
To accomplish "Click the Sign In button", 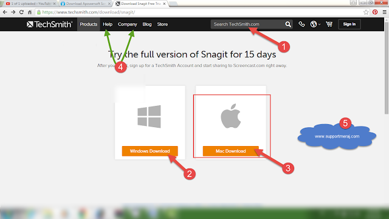I will click(x=349, y=24).
